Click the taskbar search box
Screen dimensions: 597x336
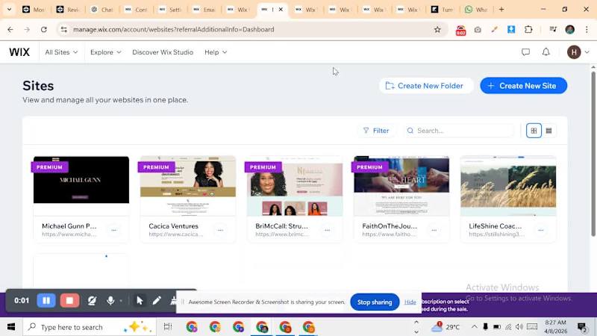[x=90, y=327]
